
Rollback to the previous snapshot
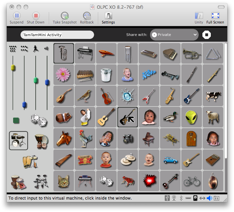click(87, 18)
